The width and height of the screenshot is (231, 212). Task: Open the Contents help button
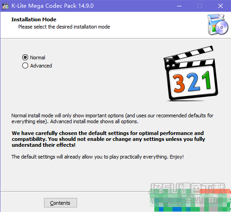(x=60, y=203)
